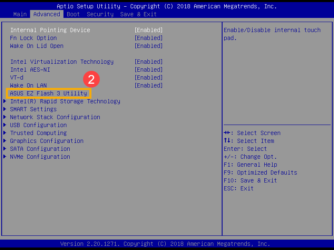Select Wake On Lid Open setting
The image size is (334, 250).
pos(37,46)
